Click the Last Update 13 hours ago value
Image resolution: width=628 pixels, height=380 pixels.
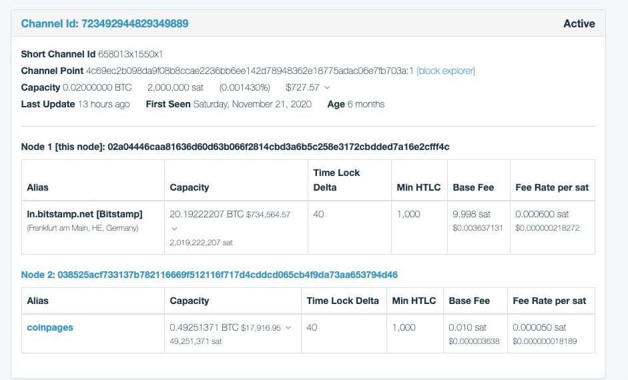[103, 105]
